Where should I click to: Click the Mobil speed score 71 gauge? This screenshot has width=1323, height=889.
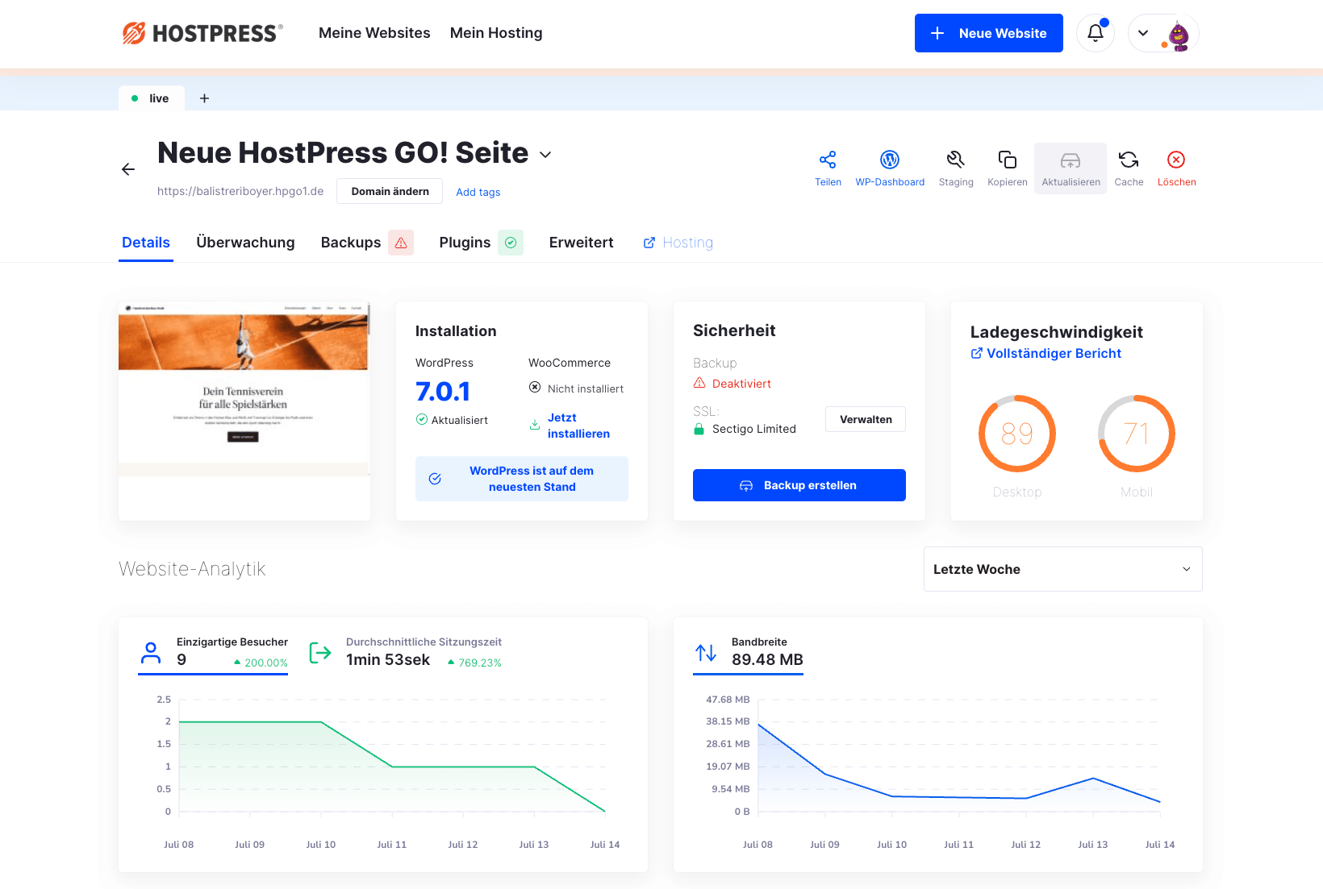[1137, 434]
